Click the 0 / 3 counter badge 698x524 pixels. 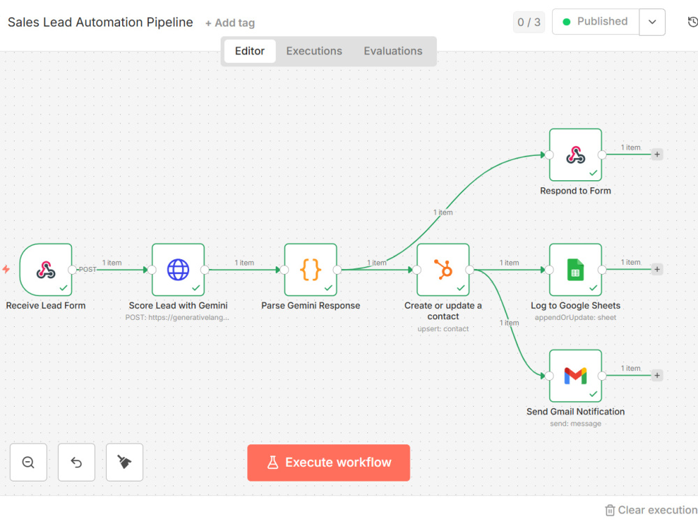pos(529,22)
